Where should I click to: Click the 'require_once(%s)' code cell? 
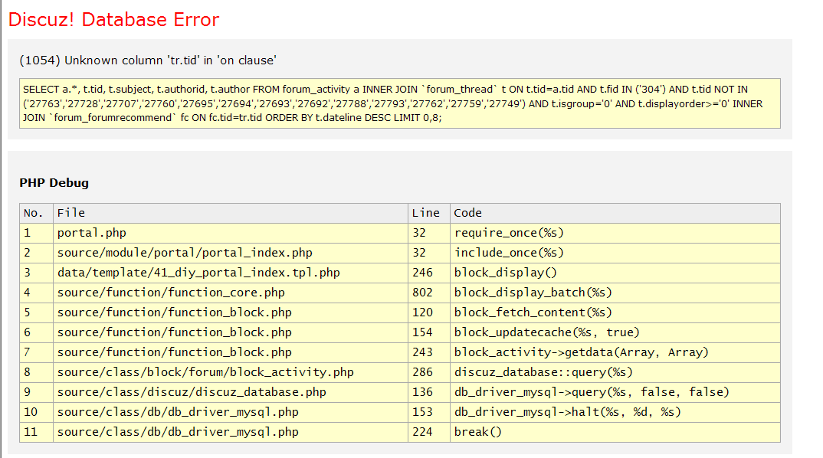tap(615, 233)
